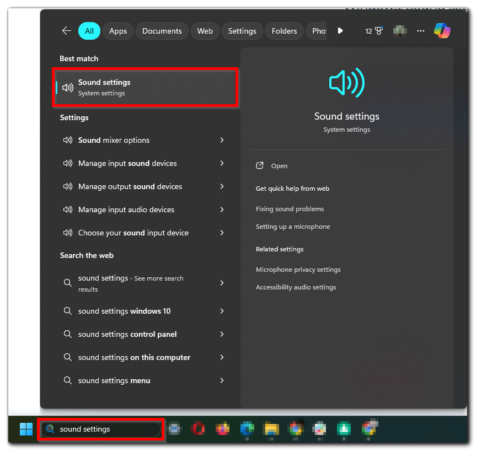Click the user account profile picture
The image size is (482, 457).
(x=399, y=31)
